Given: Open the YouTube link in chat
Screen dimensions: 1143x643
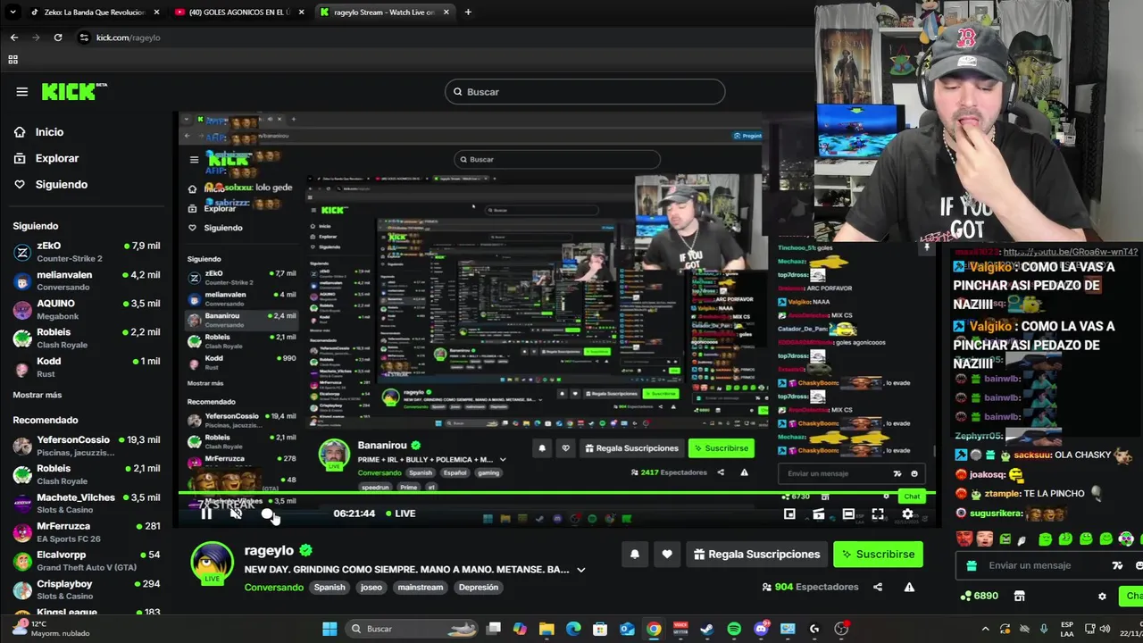Looking at the screenshot, I should [x=1070, y=253].
